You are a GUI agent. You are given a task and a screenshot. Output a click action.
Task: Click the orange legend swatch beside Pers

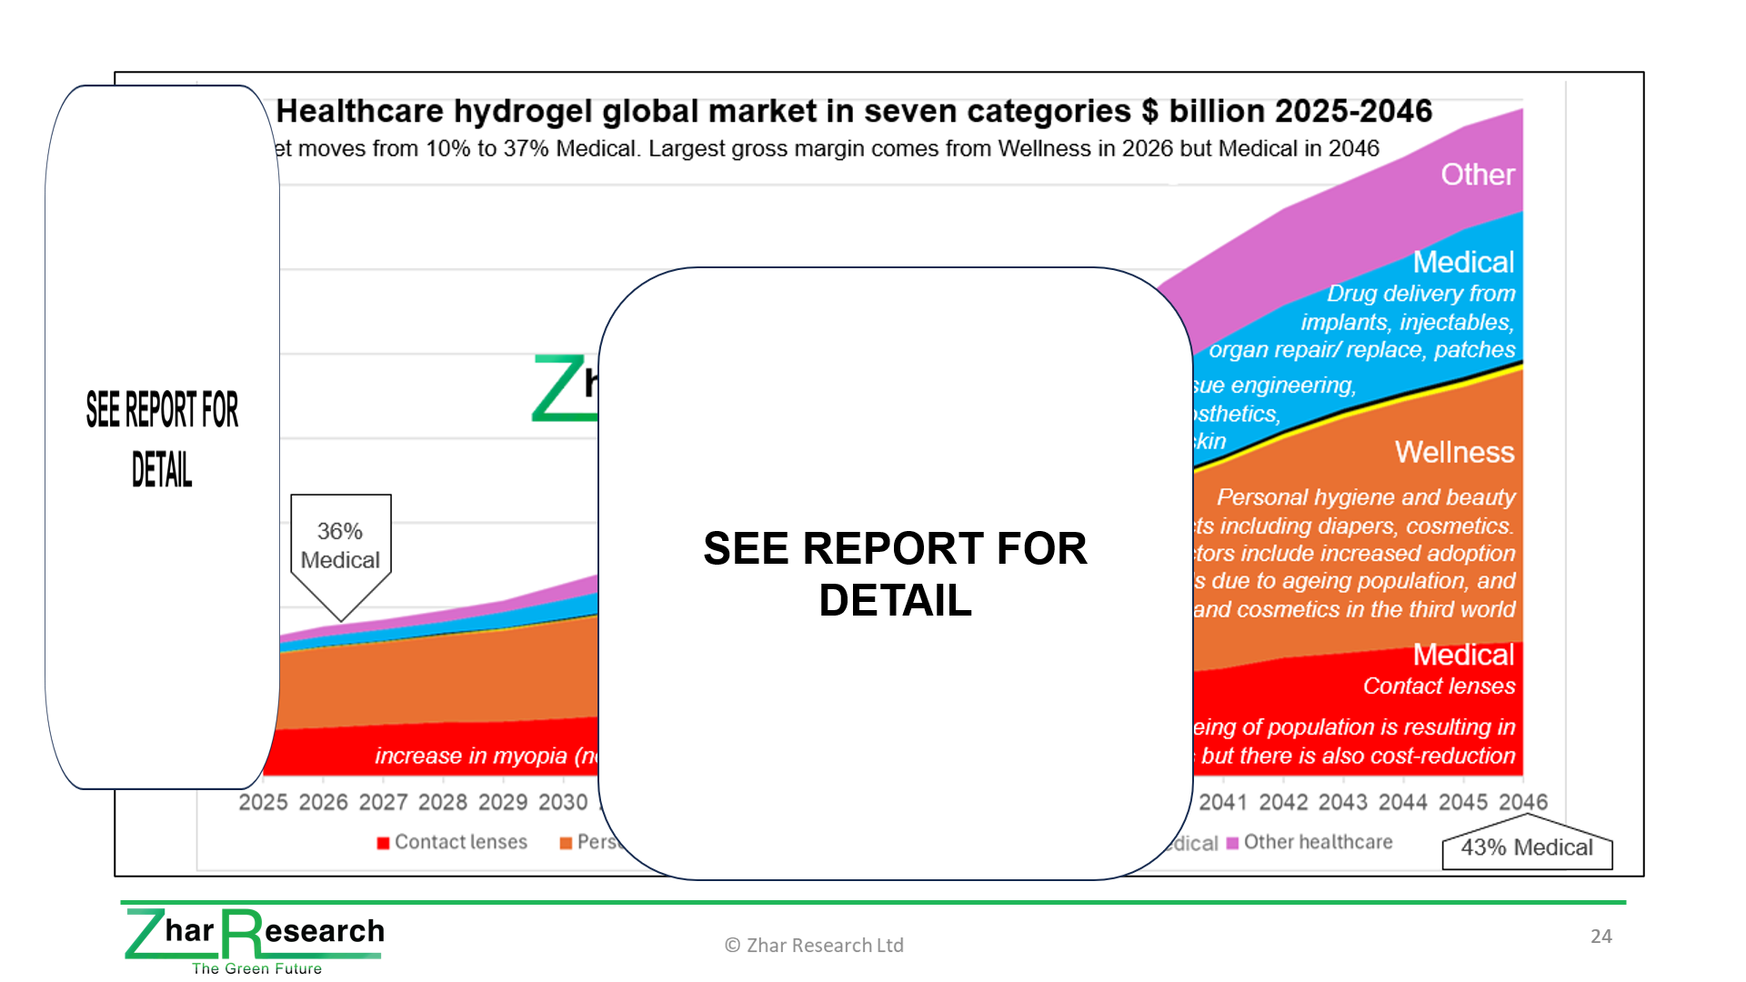(x=566, y=843)
